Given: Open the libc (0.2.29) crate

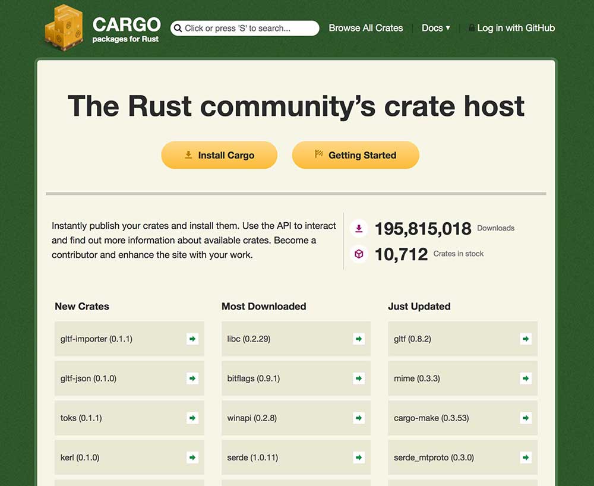Looking at the screenshot, I should pos(296,339).
